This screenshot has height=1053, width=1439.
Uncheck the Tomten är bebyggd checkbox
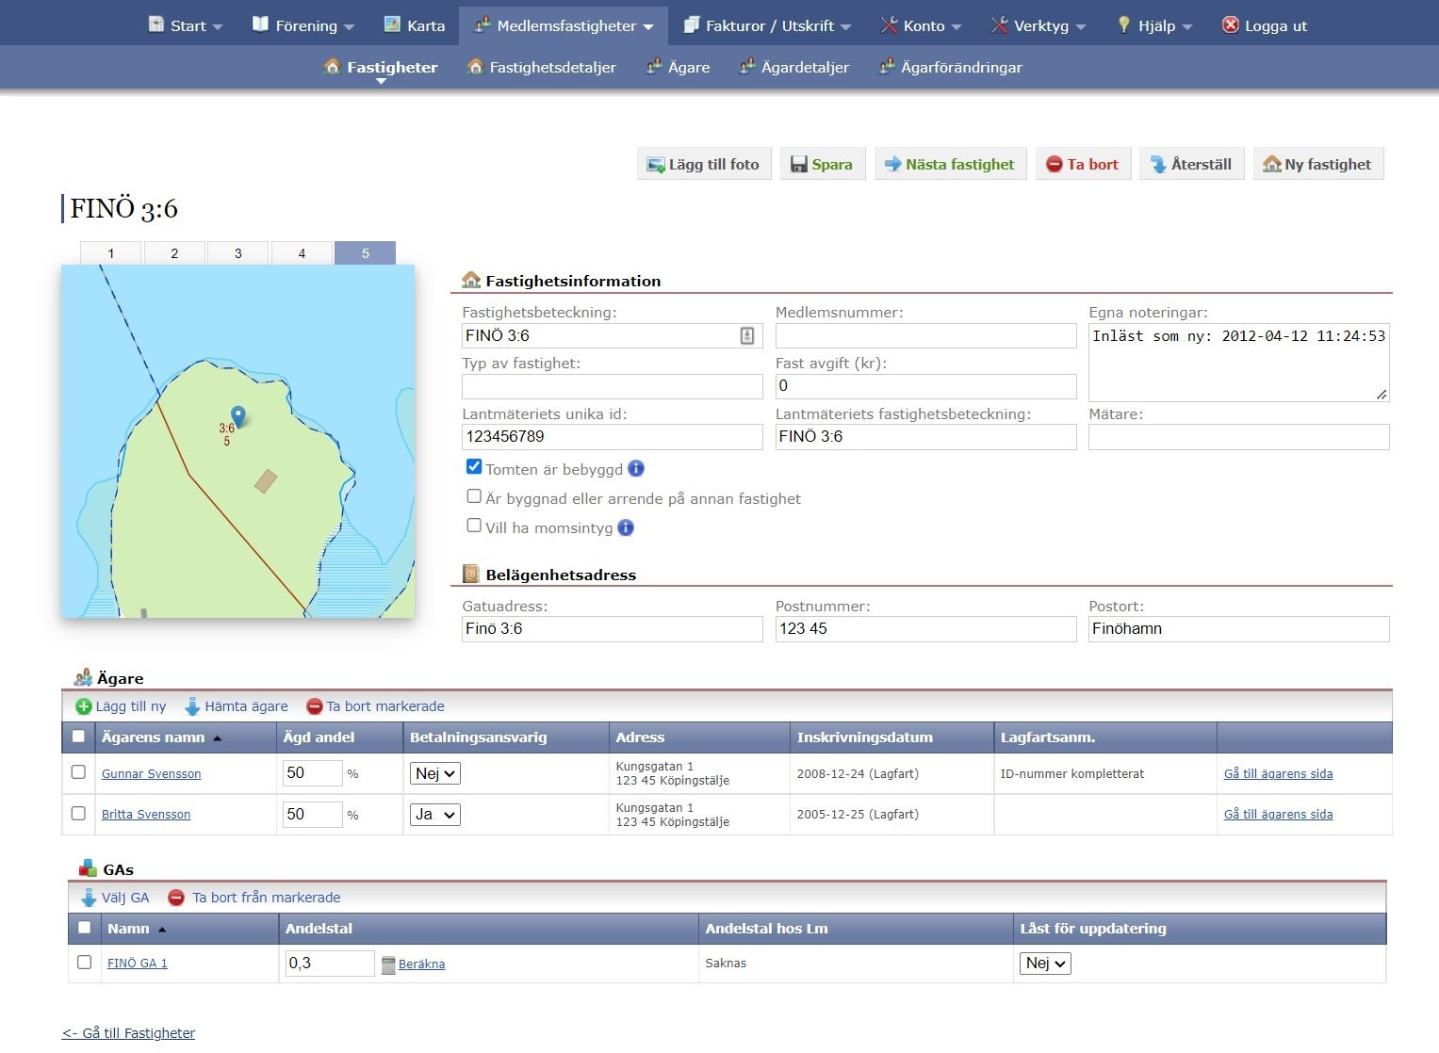[474, 467]
